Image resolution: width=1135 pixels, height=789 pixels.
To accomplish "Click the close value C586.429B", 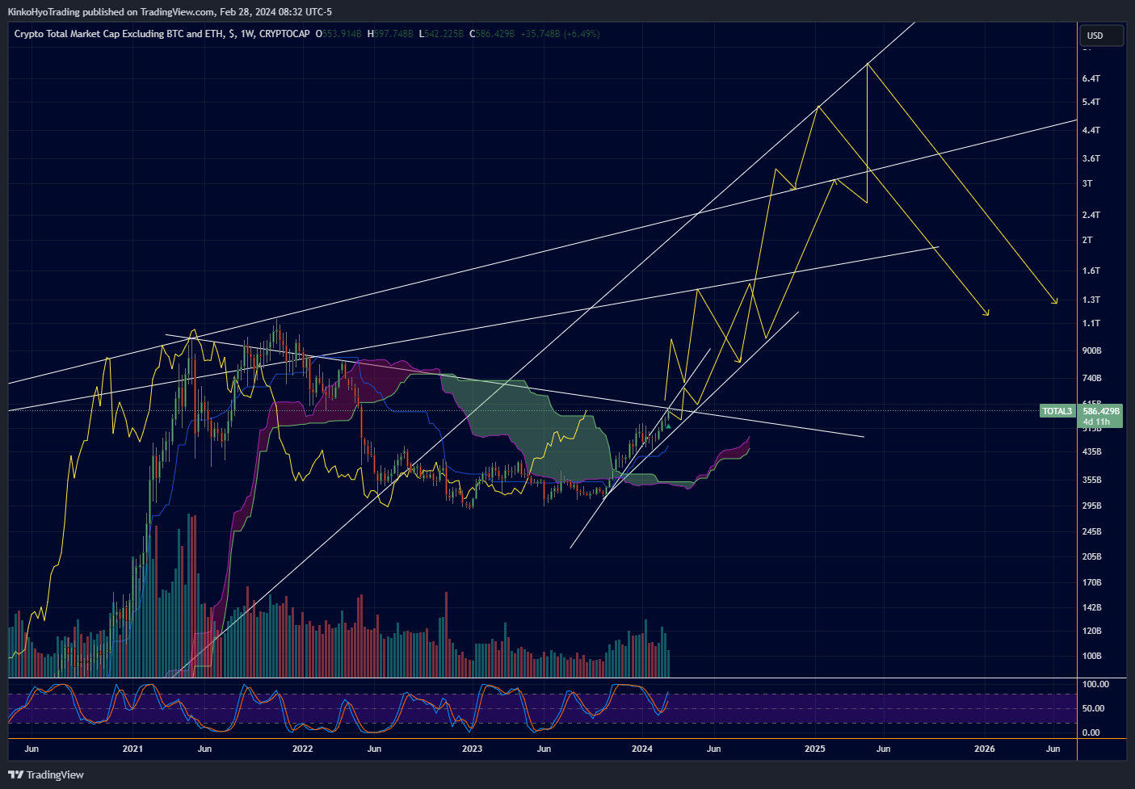I will click(491, 34).
